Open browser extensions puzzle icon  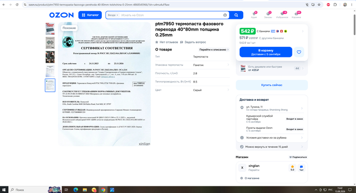(335, 5)
